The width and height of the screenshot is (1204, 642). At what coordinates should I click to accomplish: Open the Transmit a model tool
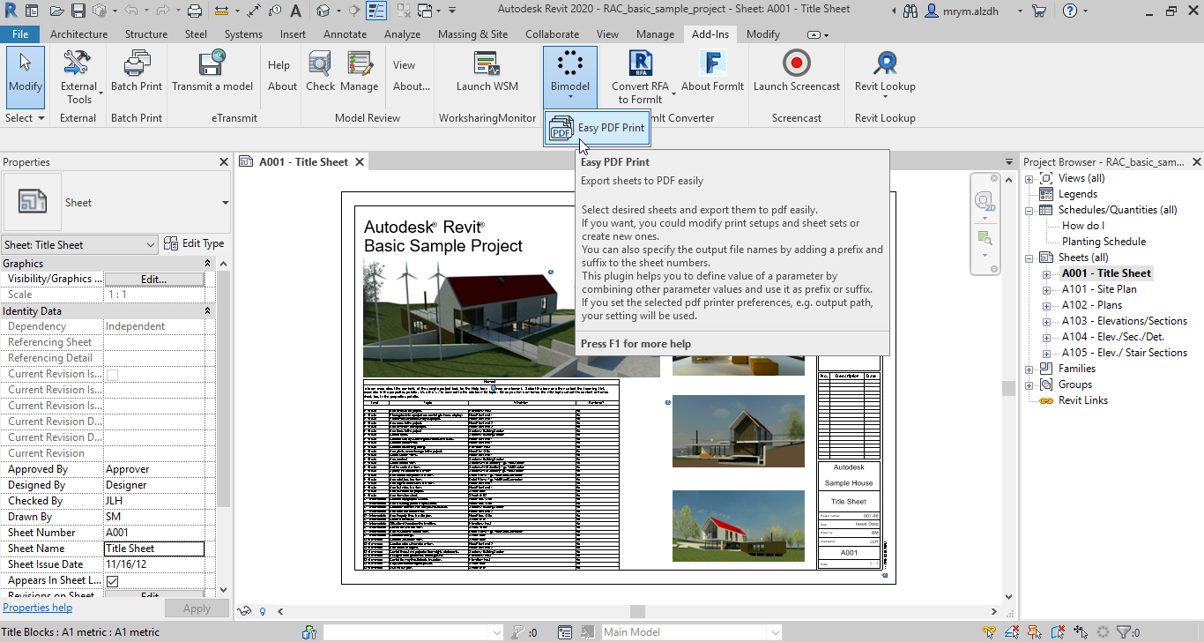(x=212, y=65)
